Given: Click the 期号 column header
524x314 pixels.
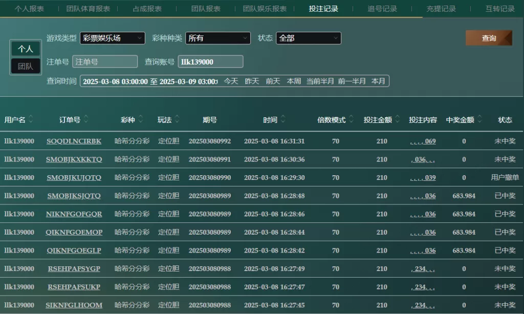Looking at the screenshot, I should [209, 120].
